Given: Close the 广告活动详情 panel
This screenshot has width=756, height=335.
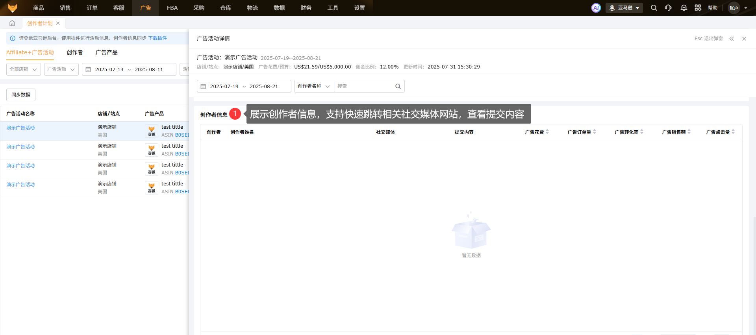Looking at the screenshot, I should click(x=744, y=39).
